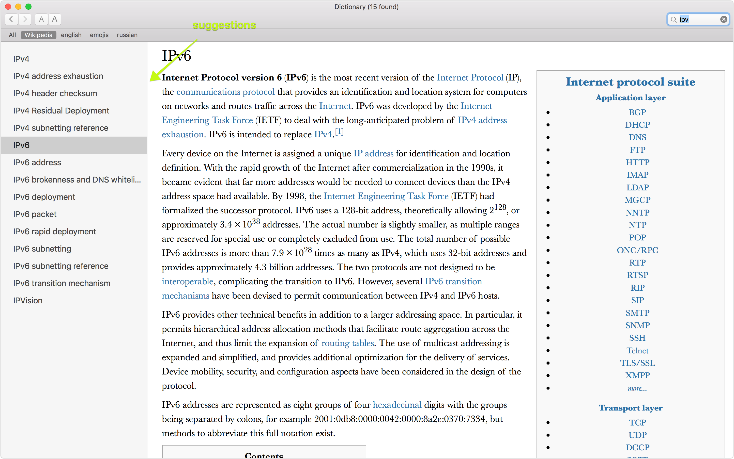Click the back navigation arrow
The image size is (734, 459).
pos(11,19)
